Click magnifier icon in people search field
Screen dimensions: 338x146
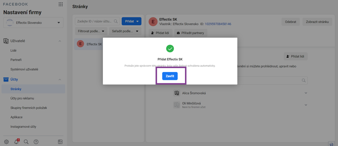coord(304,80)
